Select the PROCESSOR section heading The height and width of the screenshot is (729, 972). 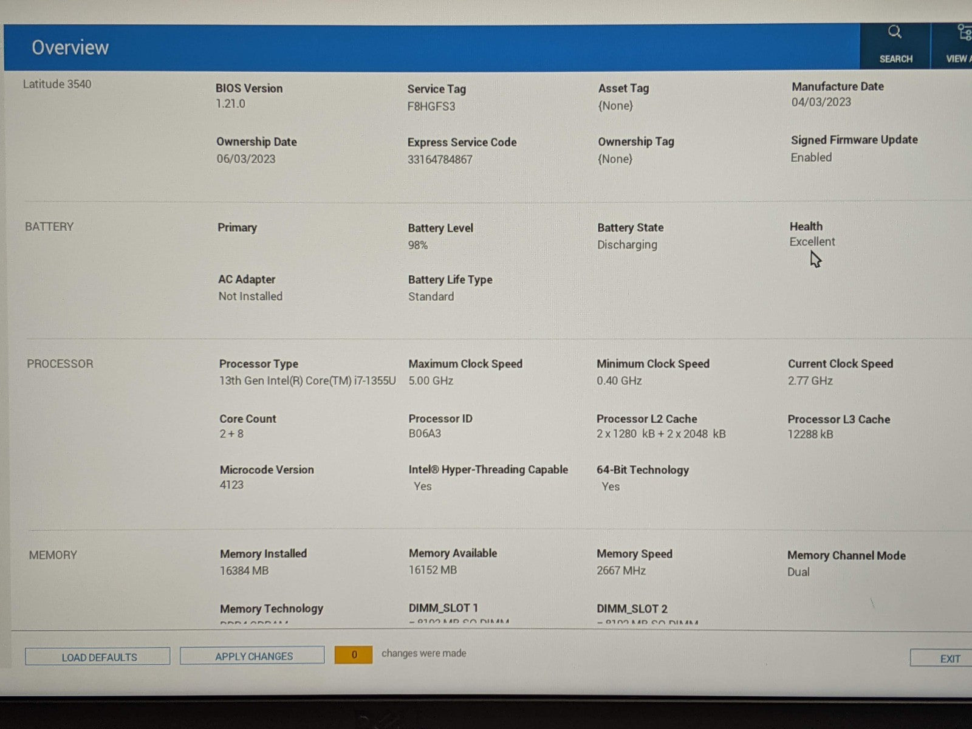[x=60, y=364]
